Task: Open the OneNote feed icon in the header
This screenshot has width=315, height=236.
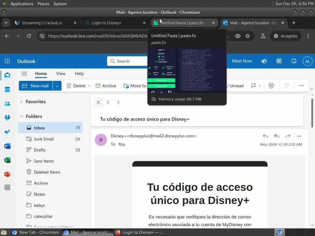Action: coord(279,61)
